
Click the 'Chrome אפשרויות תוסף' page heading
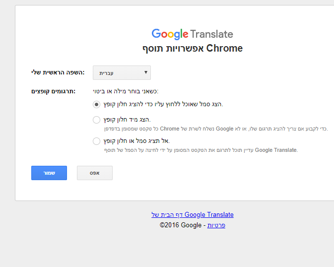point(192,49)
